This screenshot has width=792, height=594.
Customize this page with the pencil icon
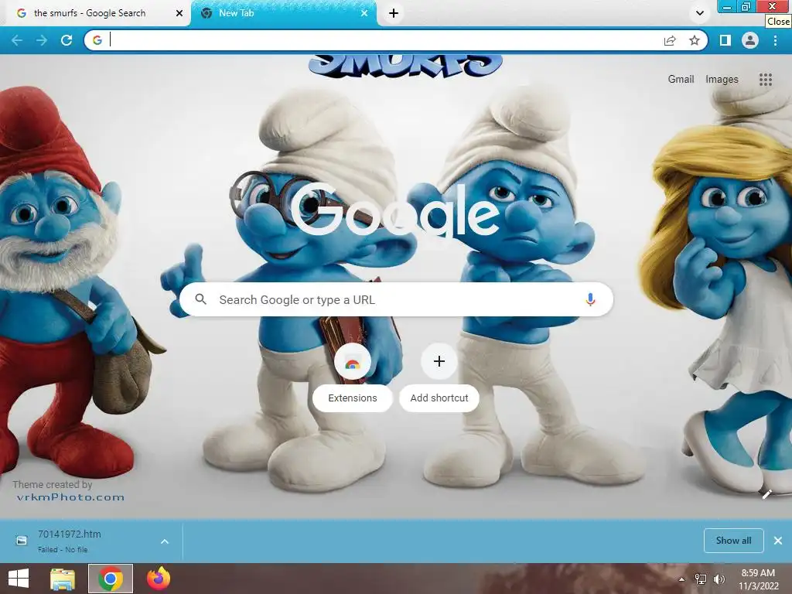766,494
